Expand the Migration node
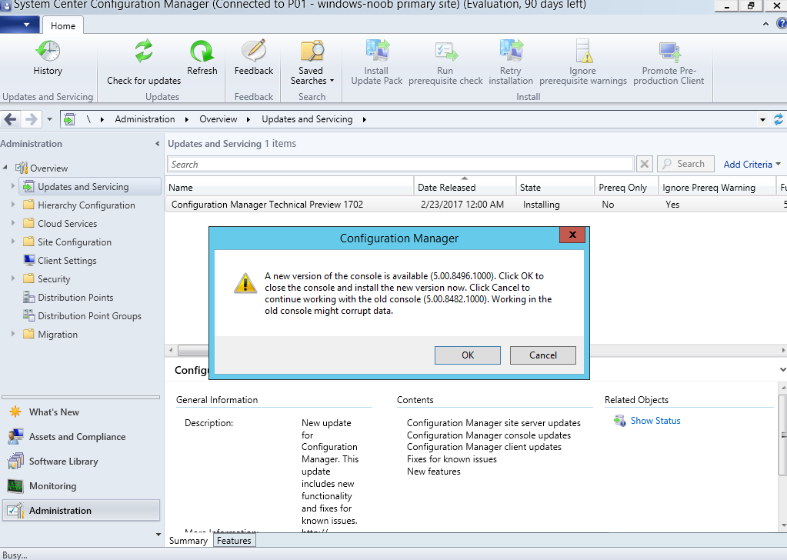787x560 pixels. click(x=13, y=334)
